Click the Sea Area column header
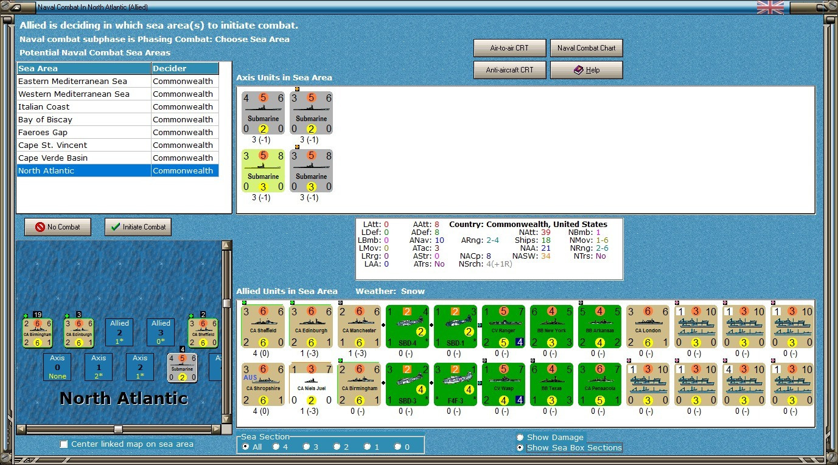 click(84, 68)
